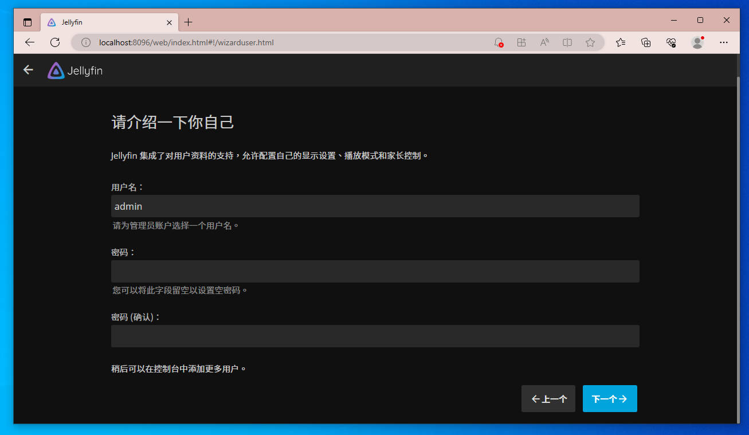Screen dimensions: 749x435
Task: Click the 用户名 input field containing admin
Action: pos(375,206)
